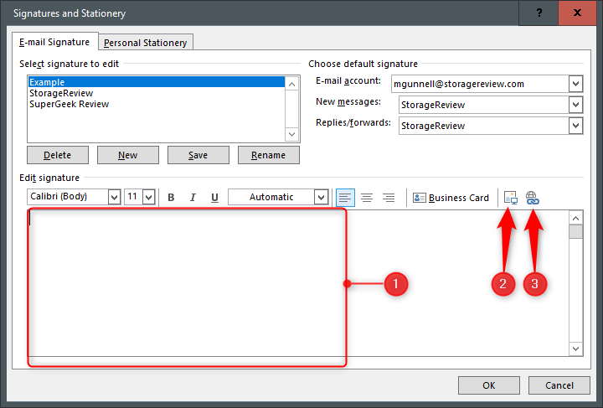Click the Cancel button

(559, 385)
